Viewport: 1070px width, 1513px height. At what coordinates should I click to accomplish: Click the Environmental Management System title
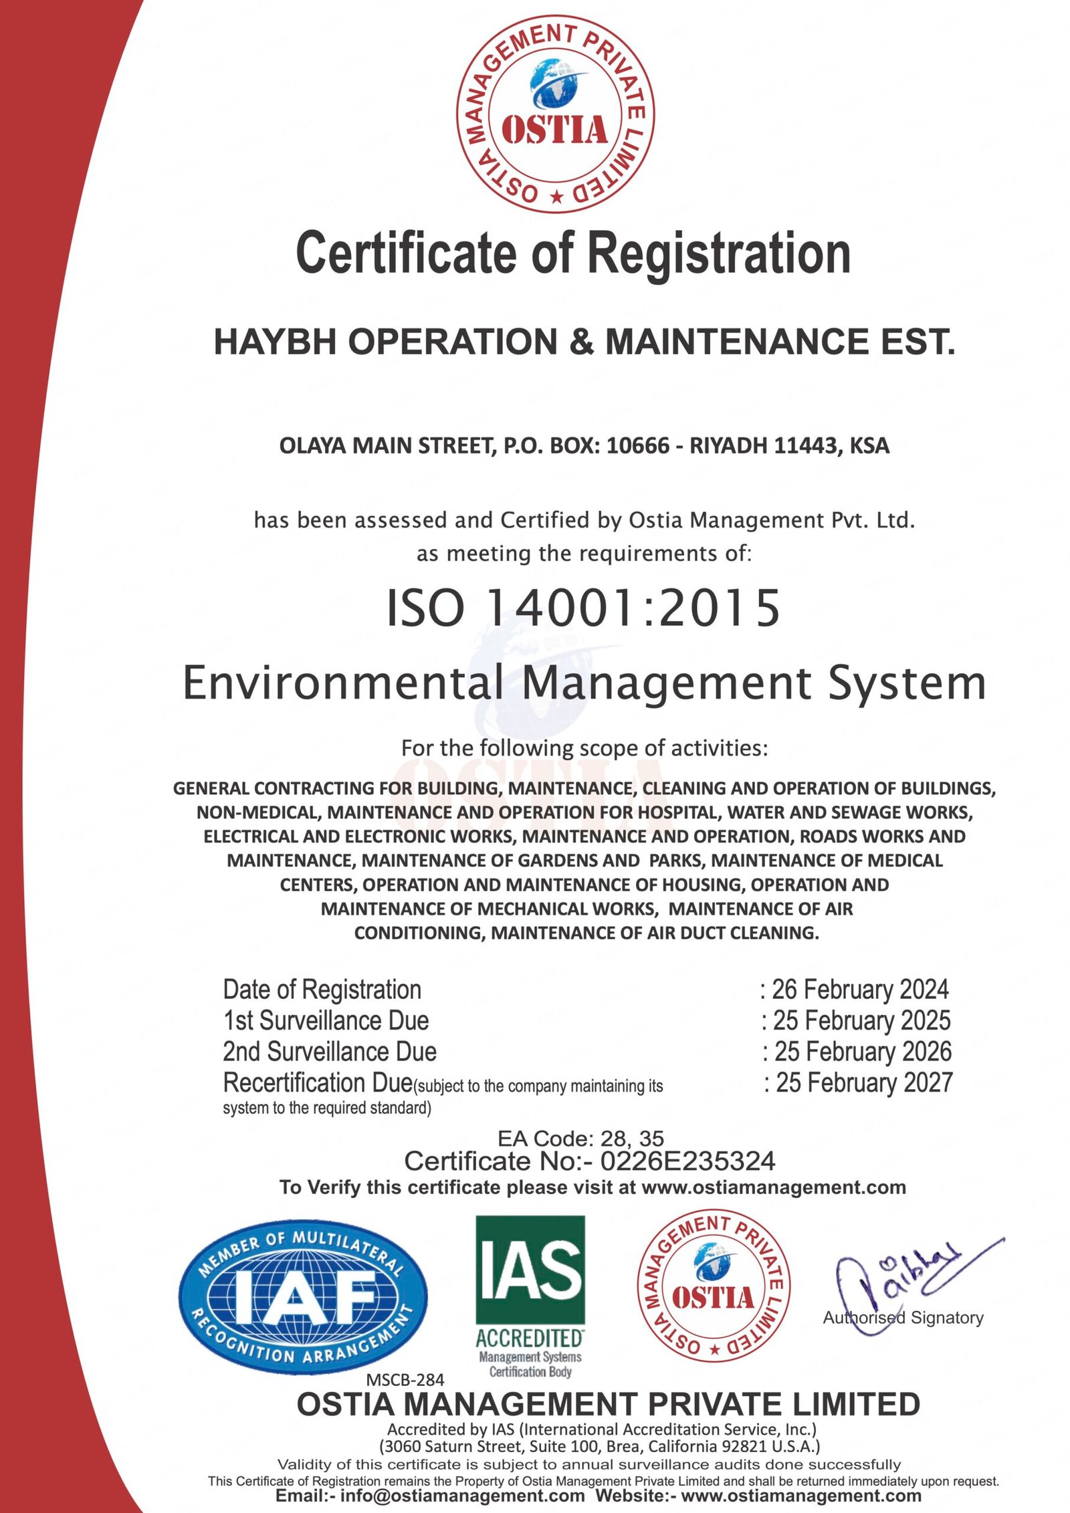(584, 685)
